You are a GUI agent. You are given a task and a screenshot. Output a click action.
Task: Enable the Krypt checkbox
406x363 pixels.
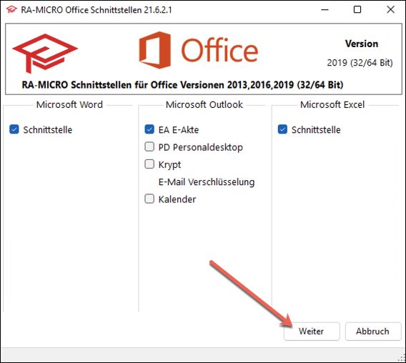[x=149, y=164]
